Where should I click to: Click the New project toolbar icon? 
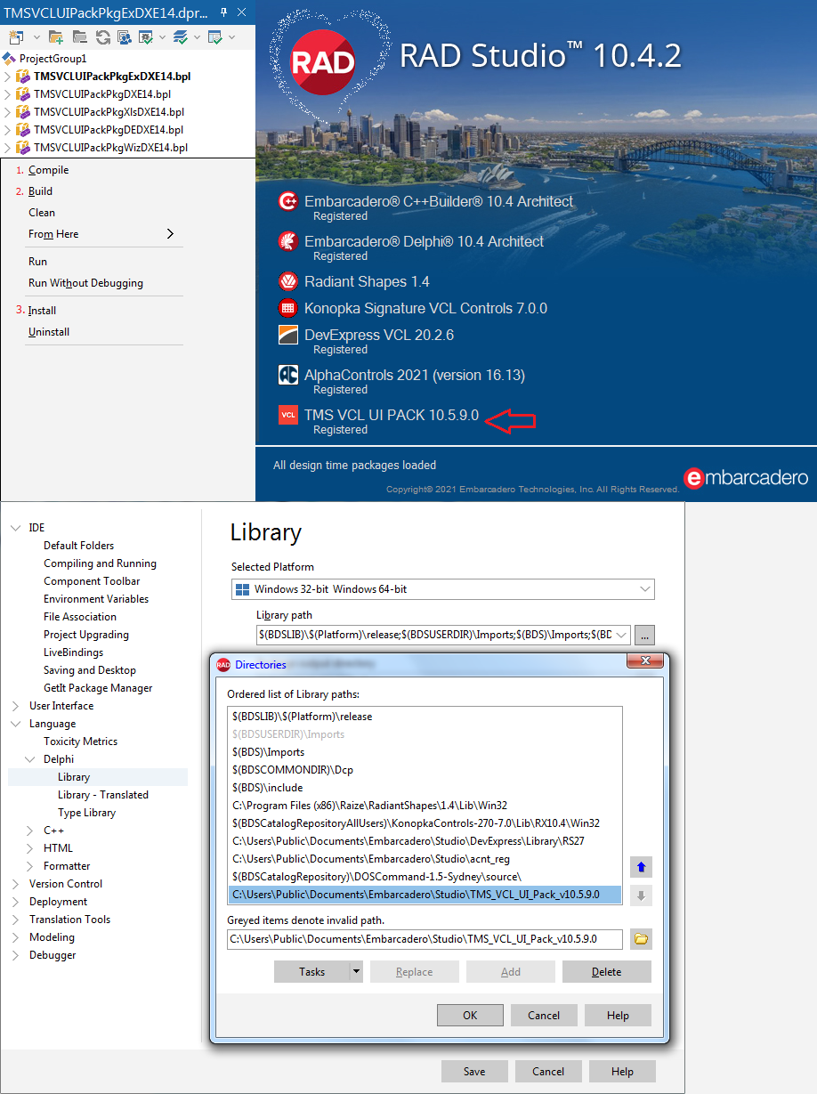(16, 36)
